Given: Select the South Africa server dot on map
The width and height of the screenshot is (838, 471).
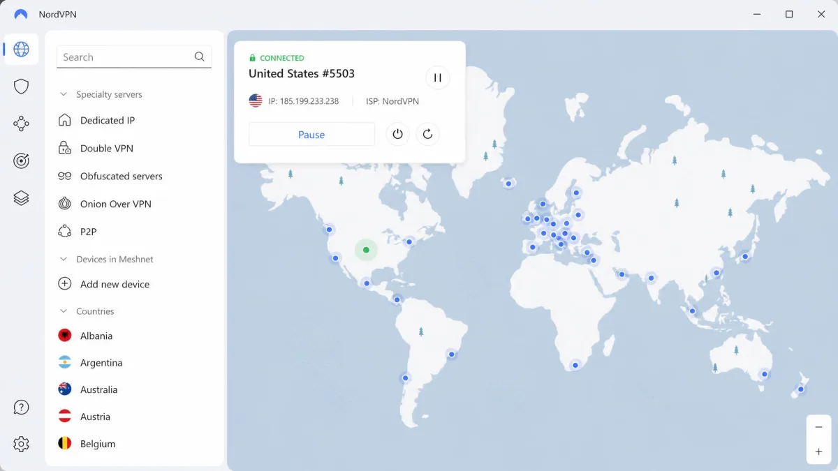Looking at the screenshot, I should click(575, 365).
